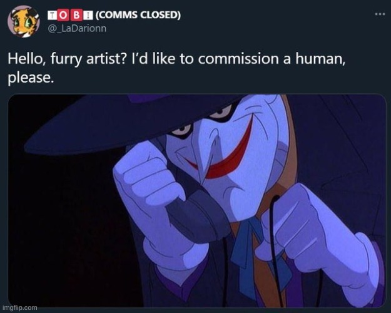The height and width of the screenshot is (313, 391).
Task: Select the tweet text 'Hello, furry artist?'
Action: coord(66,59)
